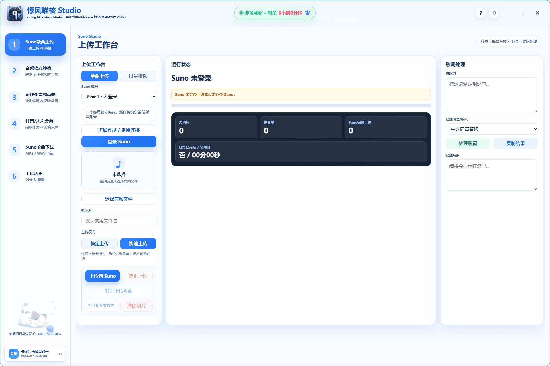Click the audio file drop zone

click(x=119, y=170)
